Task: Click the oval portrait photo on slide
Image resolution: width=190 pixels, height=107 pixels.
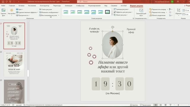Action: [113, 45]
